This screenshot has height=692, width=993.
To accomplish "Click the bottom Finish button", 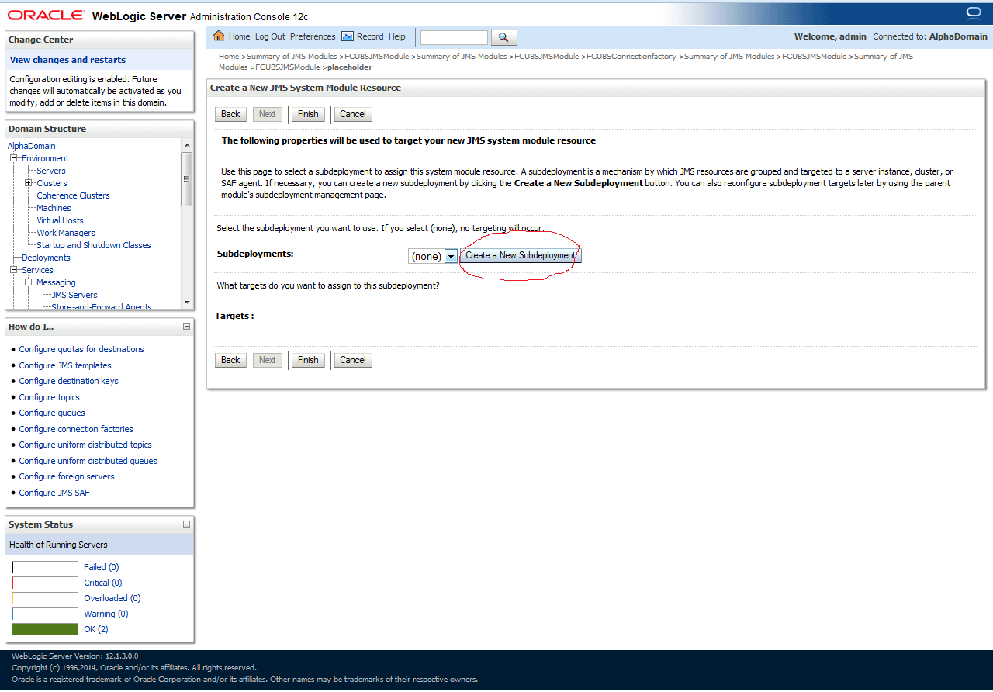I will click(x=308, y=360).
